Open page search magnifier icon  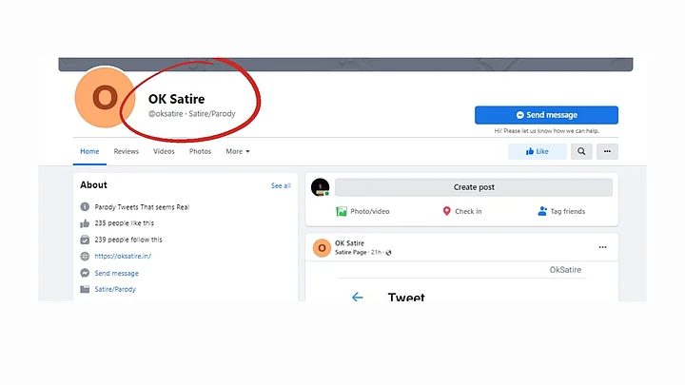[581, 151]
